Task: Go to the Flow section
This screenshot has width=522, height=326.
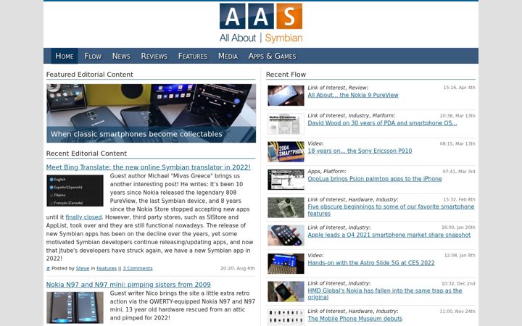Action: (93, 56)
